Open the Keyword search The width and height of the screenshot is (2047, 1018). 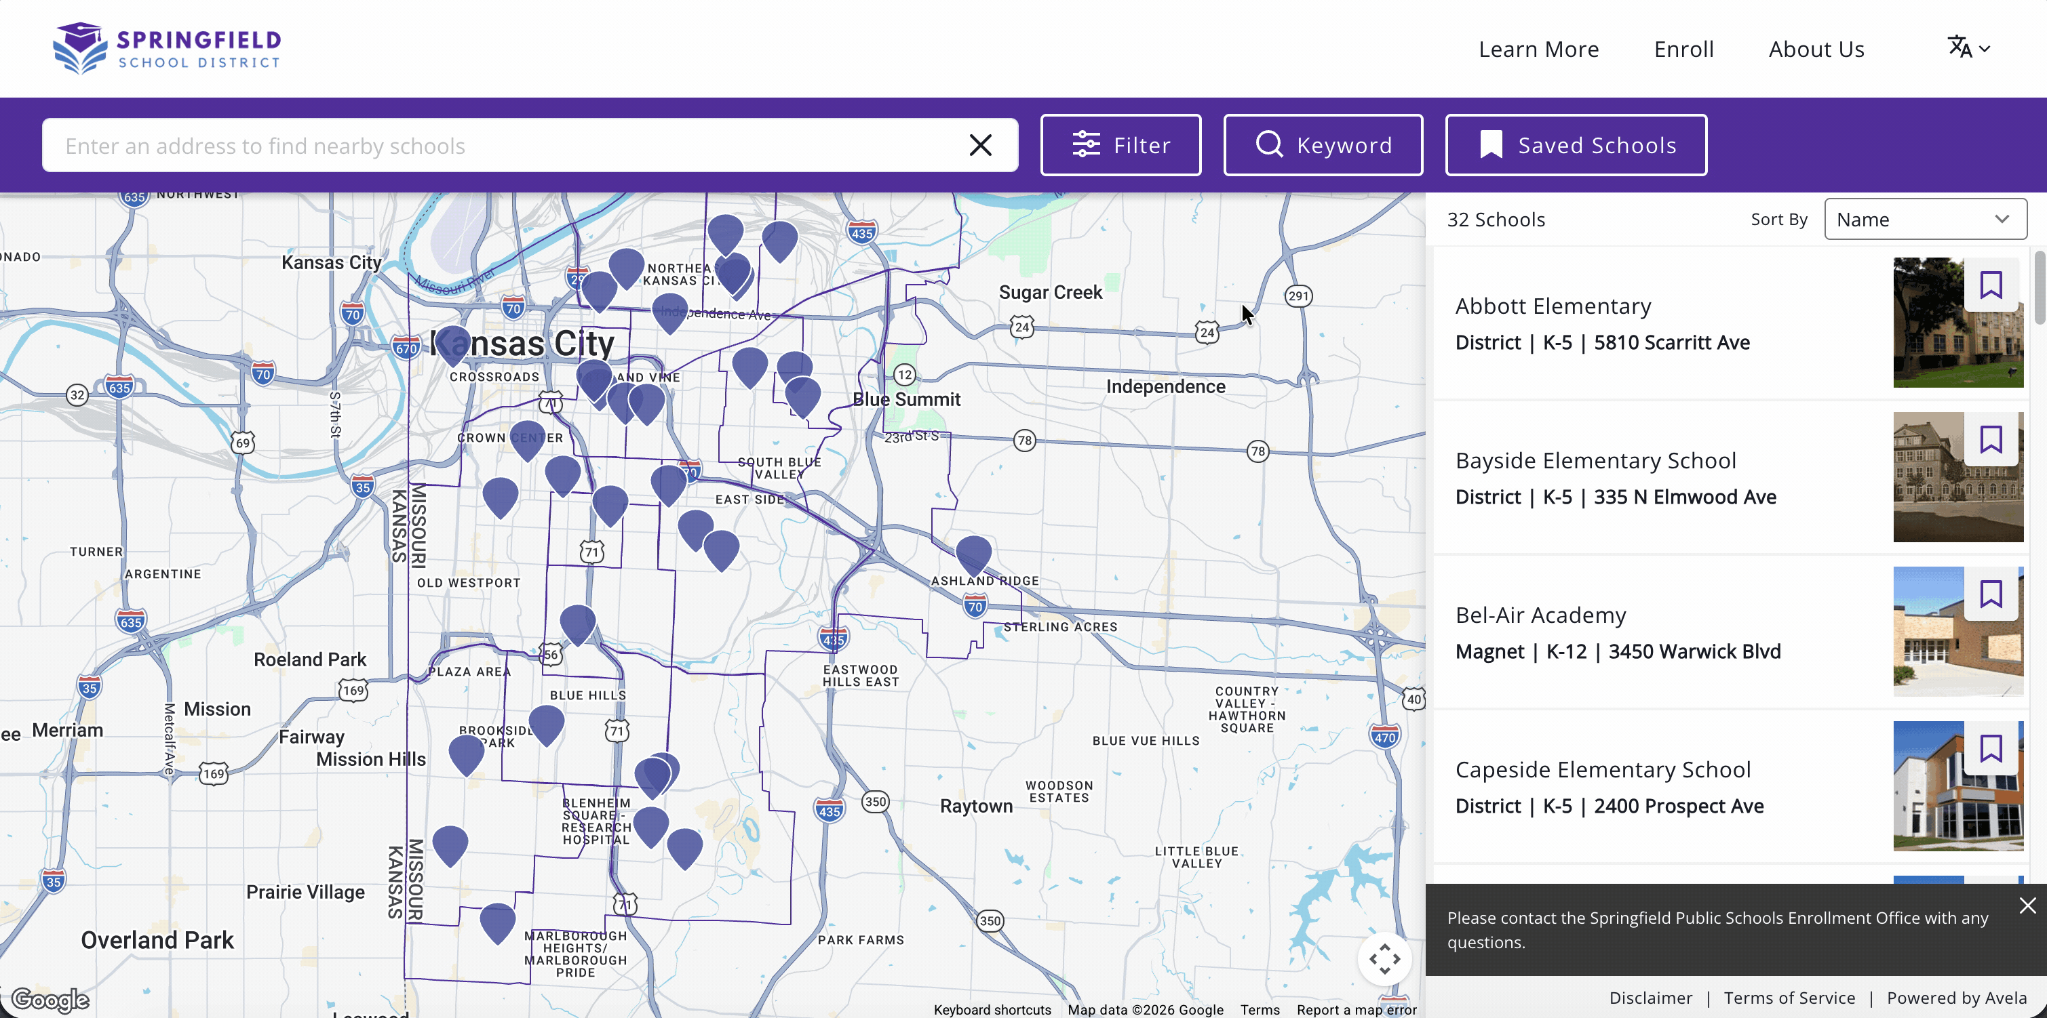pos(1323,145)
